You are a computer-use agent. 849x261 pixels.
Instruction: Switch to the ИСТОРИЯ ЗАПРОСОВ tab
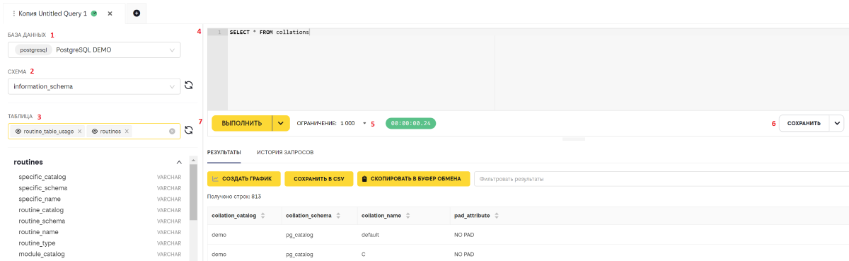coord(285,152)
